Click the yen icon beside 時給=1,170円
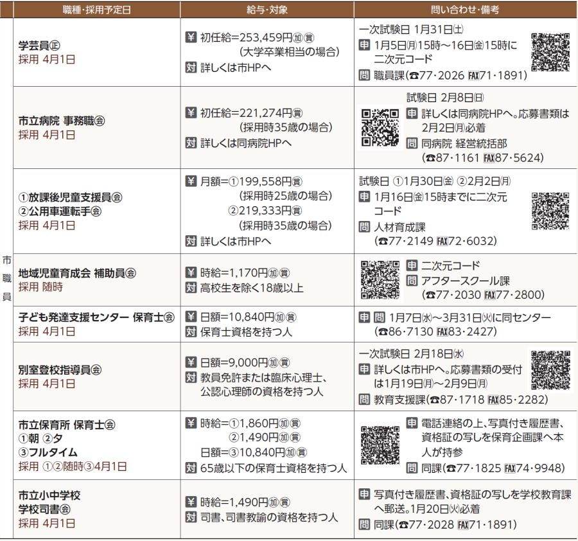Image resolution: width=578 pixels, height=541 pixels. 191,272
